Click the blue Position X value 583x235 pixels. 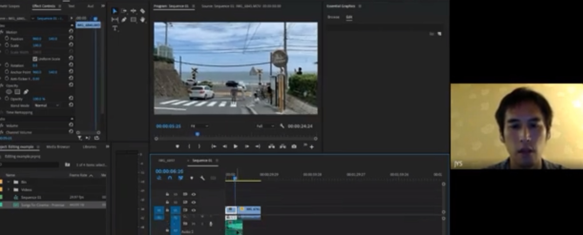click(x=37, y=39)
